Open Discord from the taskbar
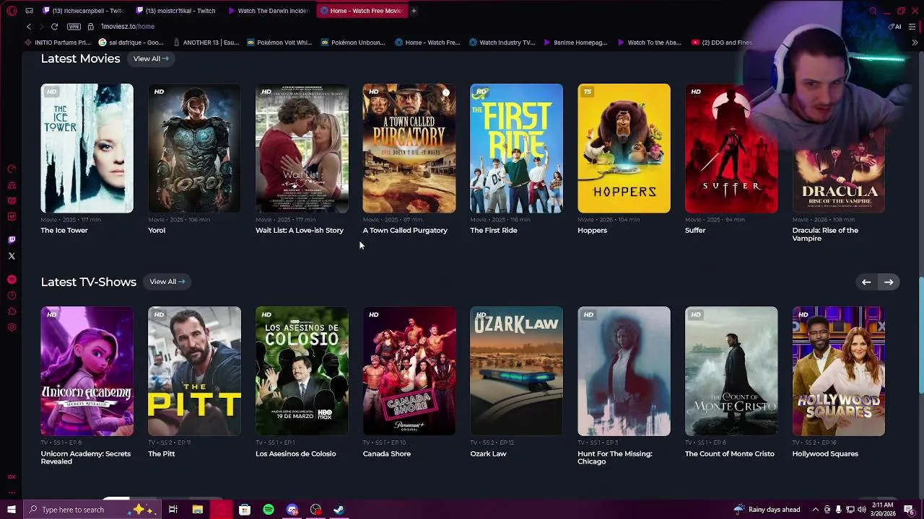 [292, 510]
